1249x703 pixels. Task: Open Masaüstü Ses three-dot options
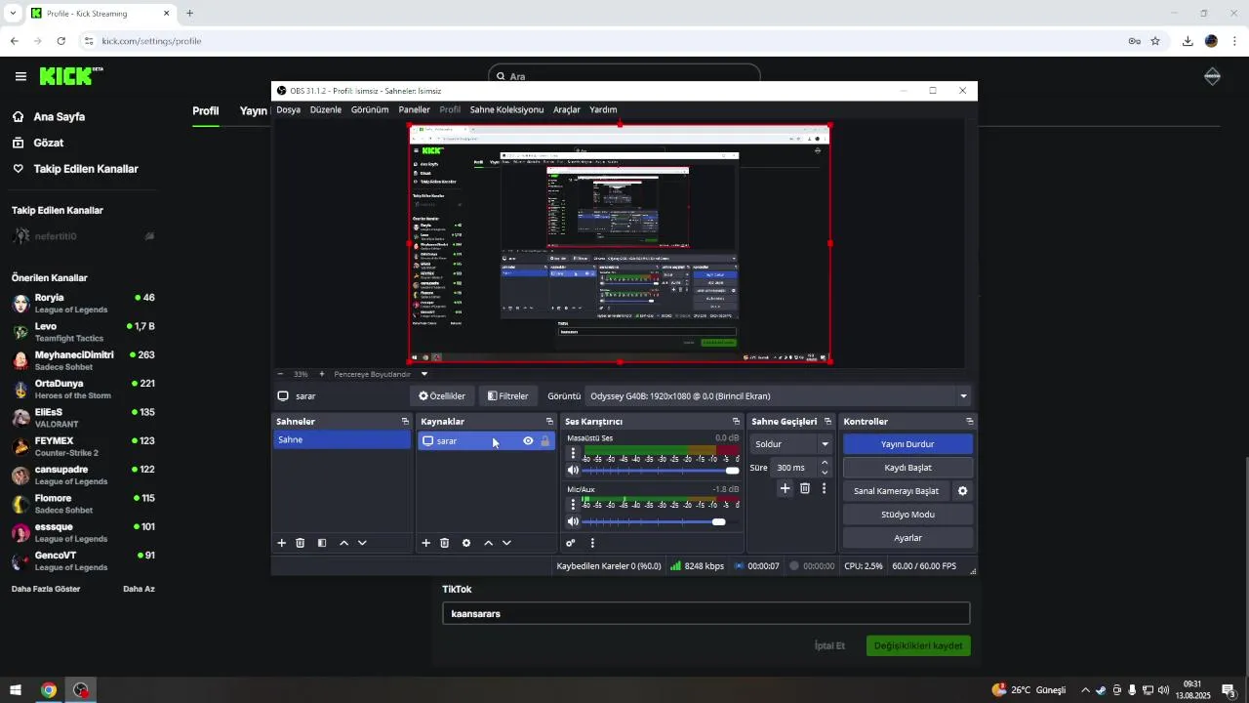[x=573, y=453]
